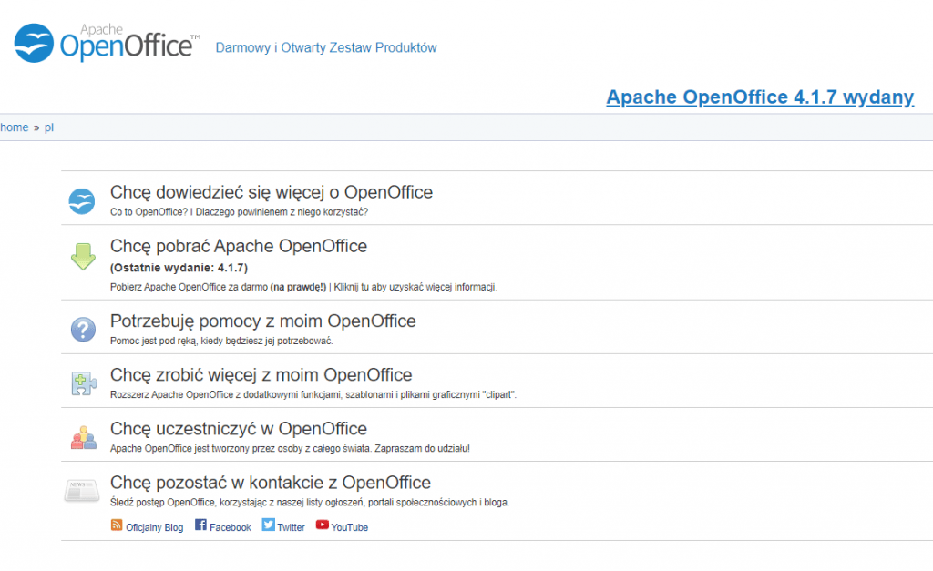Click the Apache OpenOffice seagull logo
The height and width of the screenshot is (571, 933).
click(34, 40)
